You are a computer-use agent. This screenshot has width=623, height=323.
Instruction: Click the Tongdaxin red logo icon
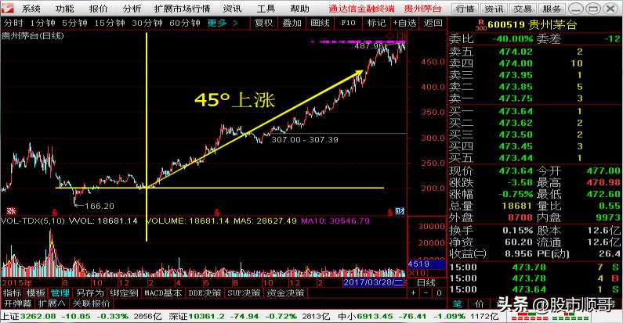[8, 8]
